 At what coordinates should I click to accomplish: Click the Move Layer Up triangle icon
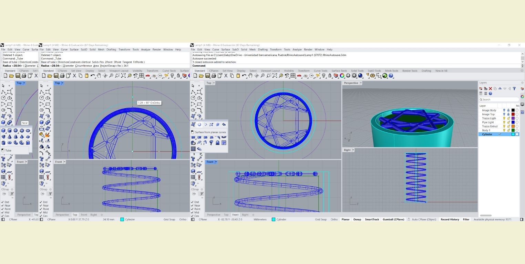click(x=500, y=89)
